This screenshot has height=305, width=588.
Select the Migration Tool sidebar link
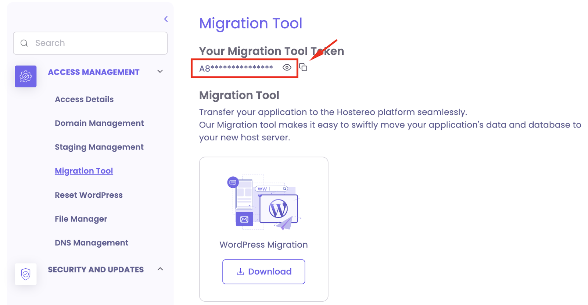(84, 171)
